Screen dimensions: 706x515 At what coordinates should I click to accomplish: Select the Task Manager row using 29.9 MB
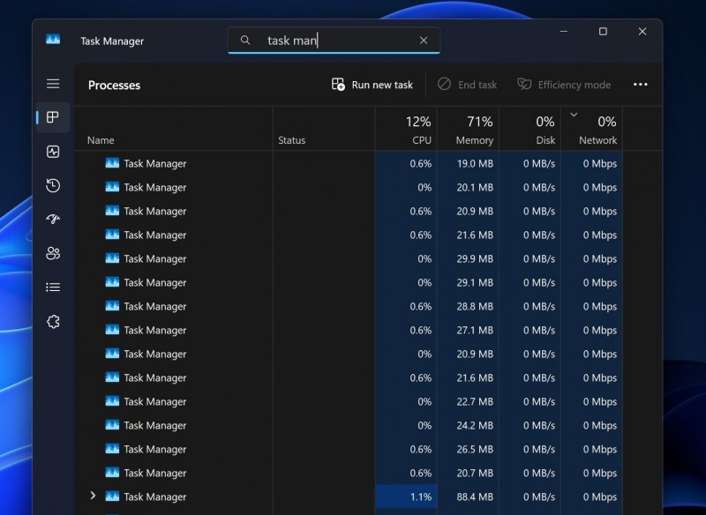(x=349, y=259)
